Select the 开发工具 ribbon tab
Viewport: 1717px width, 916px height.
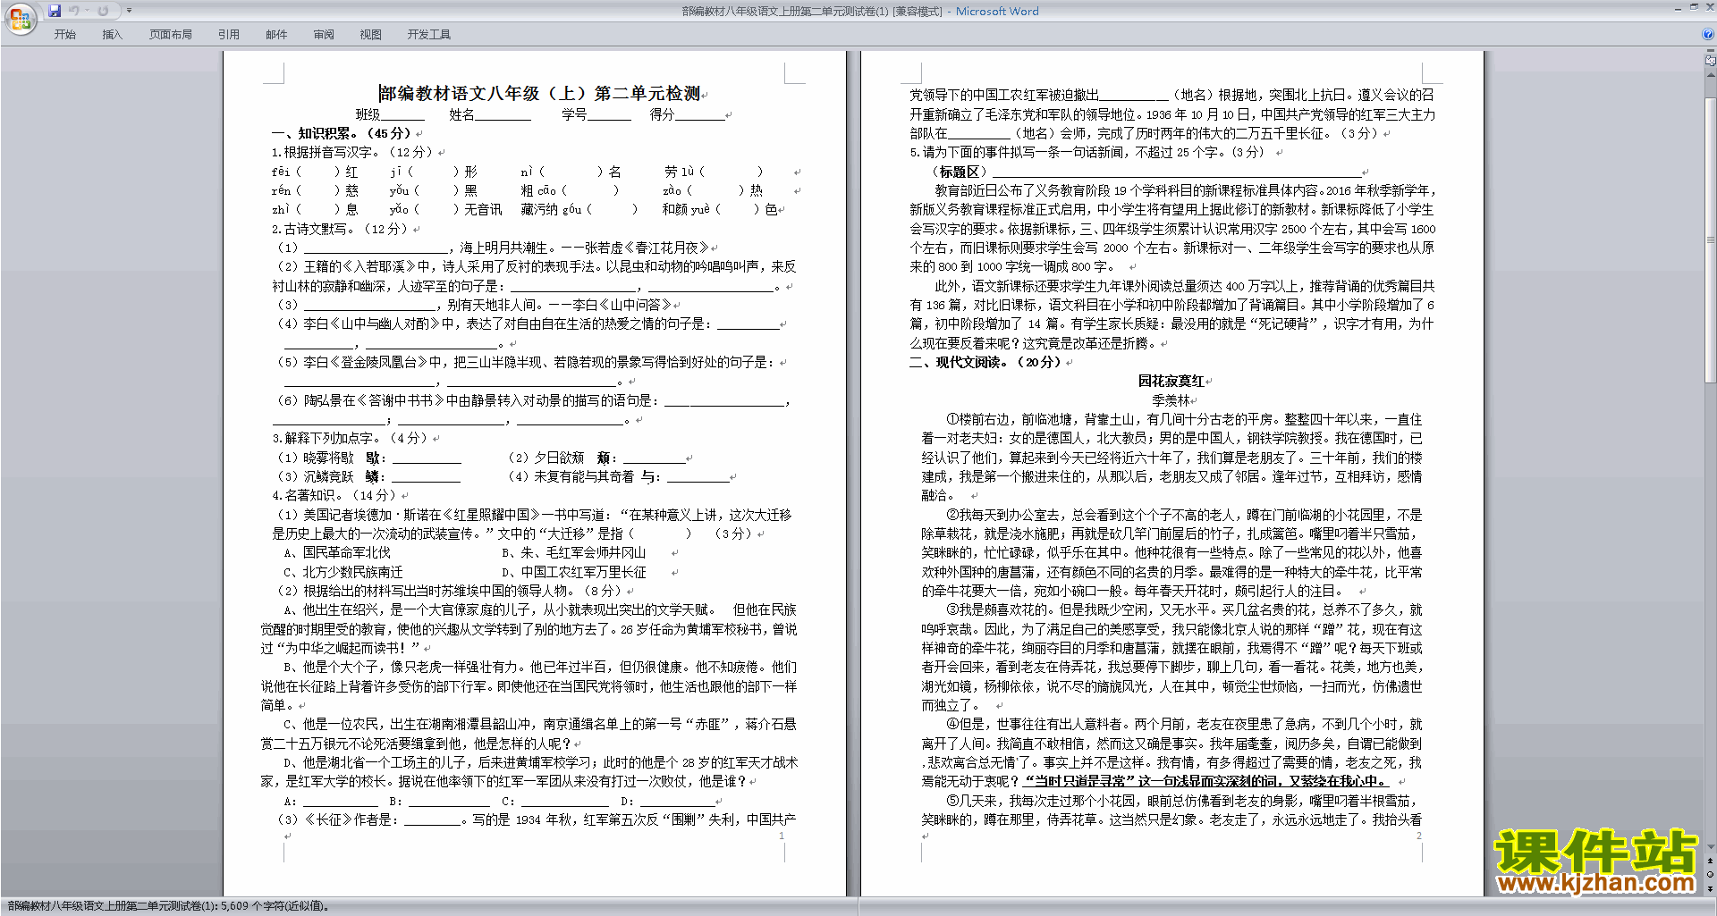(429, 34)
